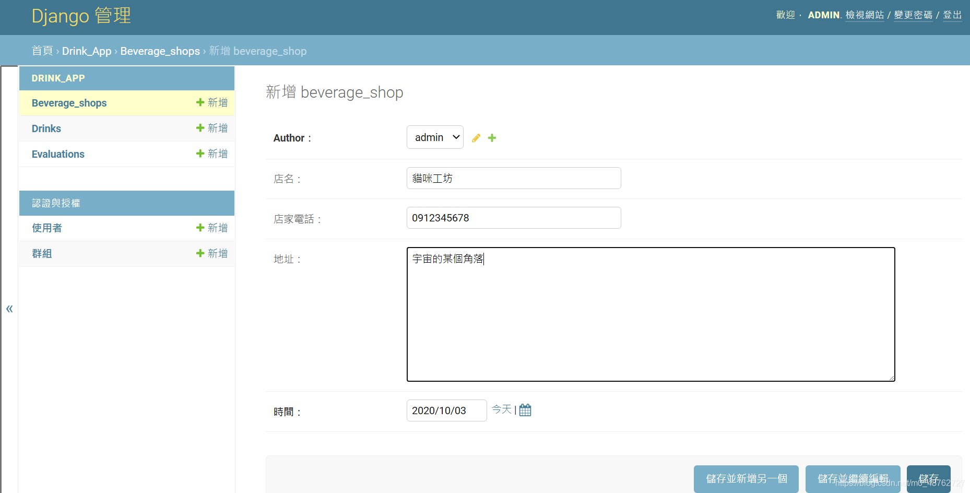Click 今天 to set today's date

point(502,409)
